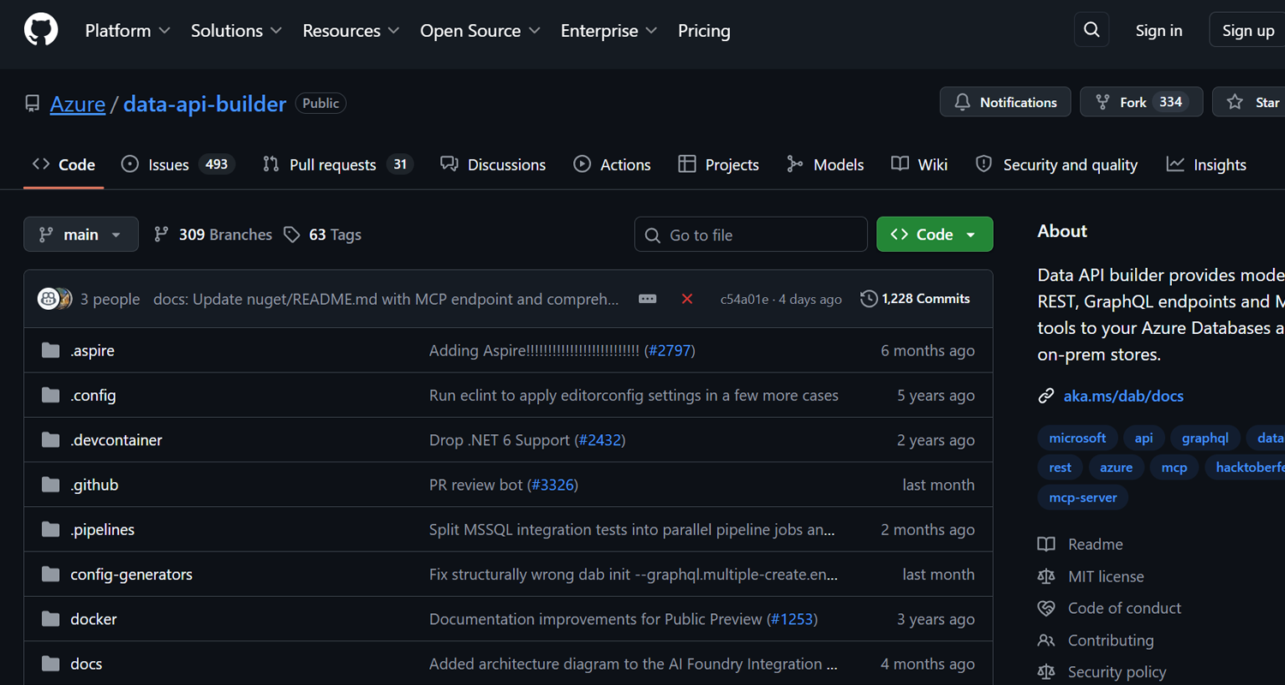
Task: Click the scales icon next to MIT license
Action: 1046,576
